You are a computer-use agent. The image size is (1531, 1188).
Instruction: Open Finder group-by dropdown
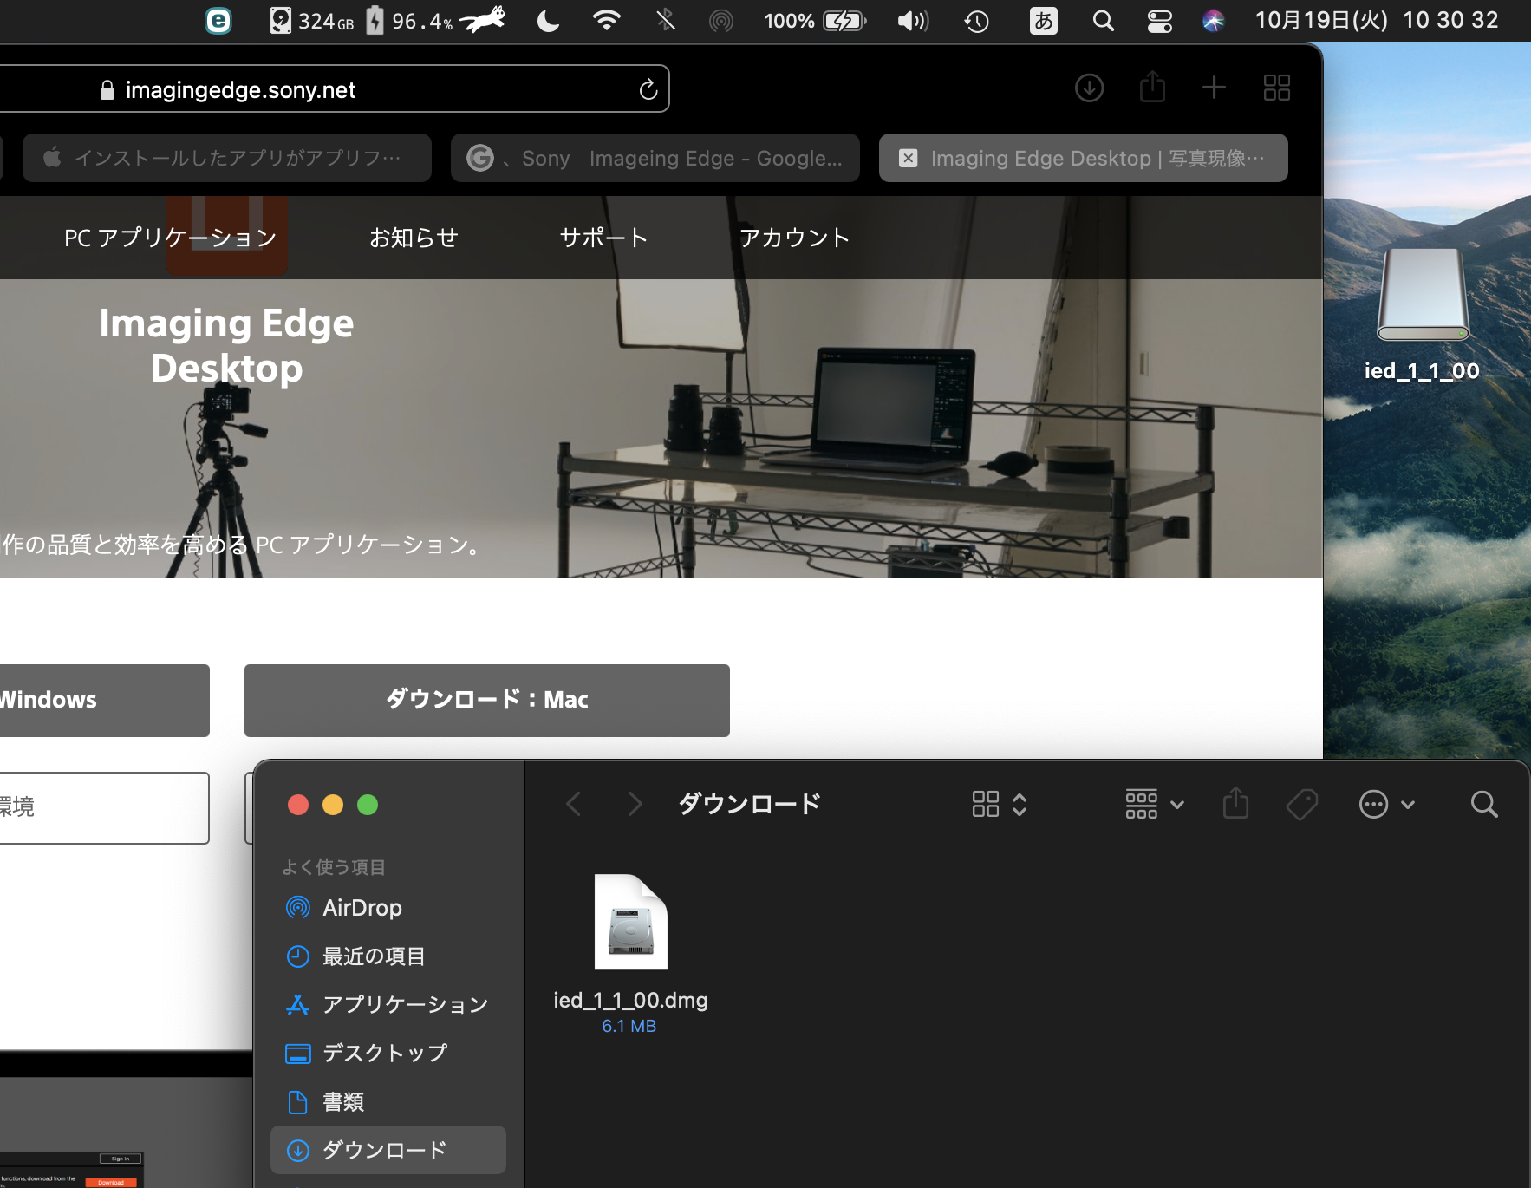pos(1154,805)
